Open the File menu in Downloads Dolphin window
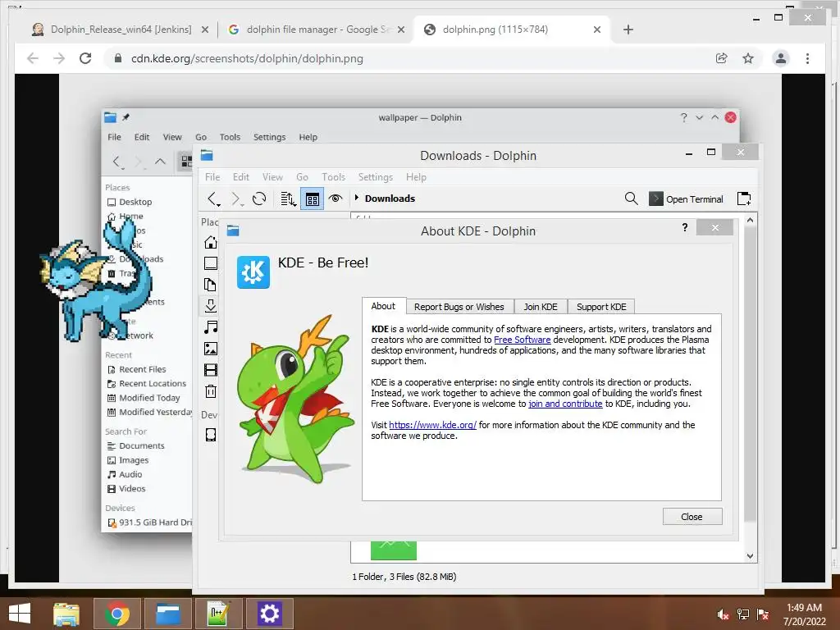 click(x=212, y=177)
